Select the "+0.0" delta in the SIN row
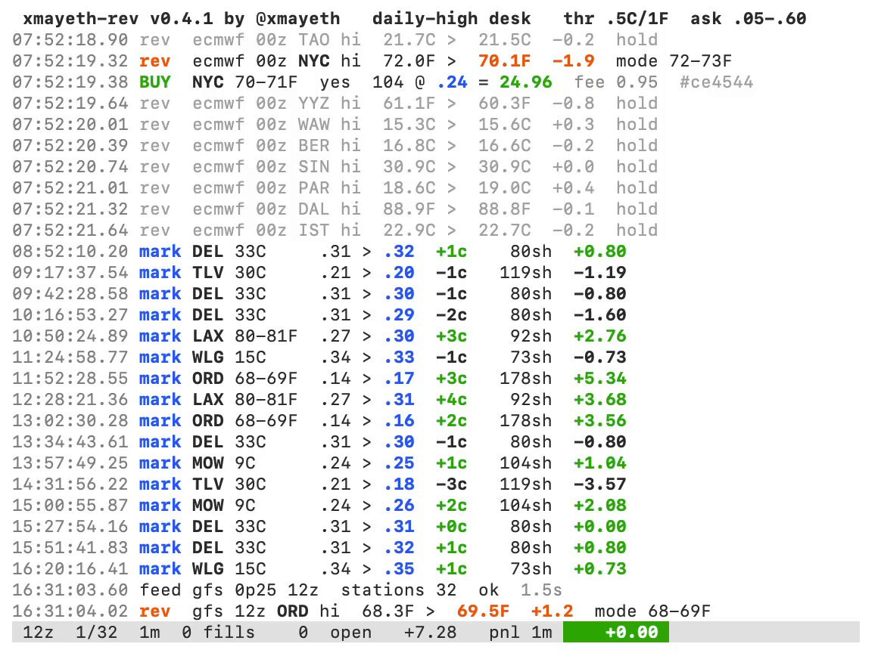The width and height of the screenshot is (881, 653). [573, 167]
